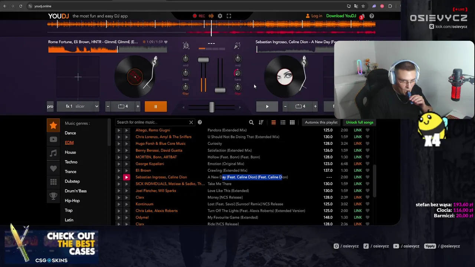Select the House genre
This screenshot has width=475, height=267.
71,152
